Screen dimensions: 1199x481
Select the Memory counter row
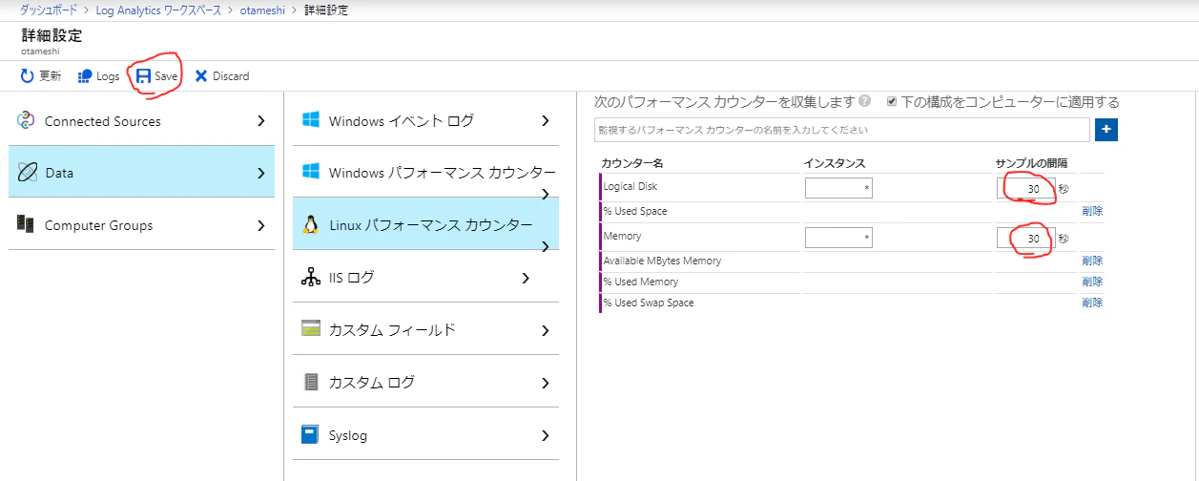852,238
